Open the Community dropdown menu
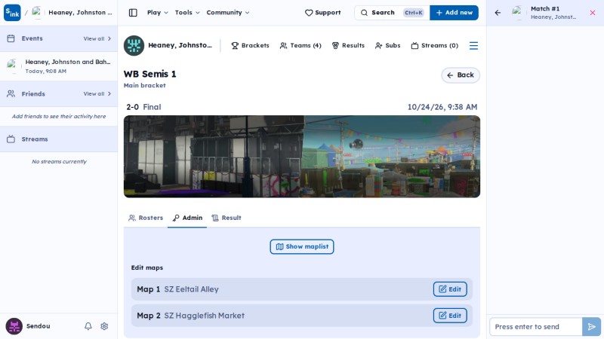 tap(228, 13)
